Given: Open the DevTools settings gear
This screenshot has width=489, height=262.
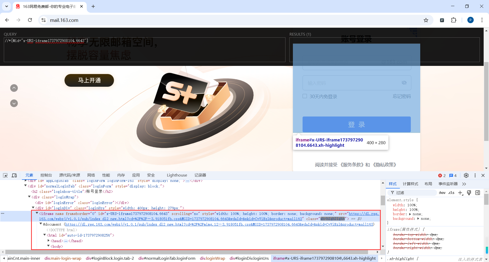Looking at the screenshot, I should pyautogui.click(x=466, y=176).
